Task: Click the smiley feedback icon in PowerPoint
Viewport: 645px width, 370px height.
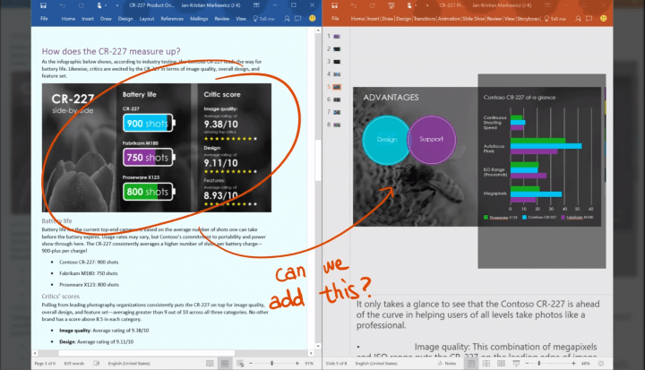Action: point(604,19)
